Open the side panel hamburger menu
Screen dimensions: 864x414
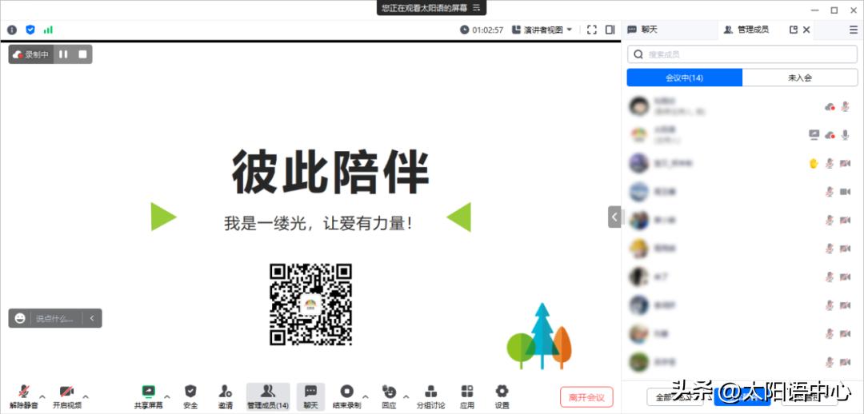pos(854,30)
